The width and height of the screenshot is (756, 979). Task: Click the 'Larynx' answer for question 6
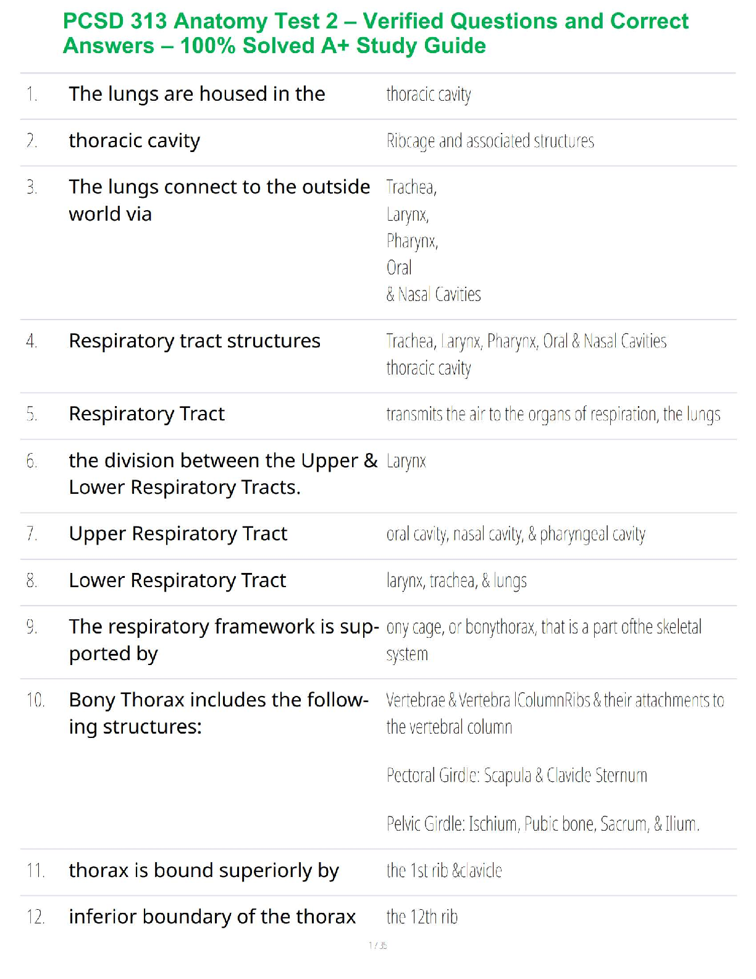(x=406, y=462)
